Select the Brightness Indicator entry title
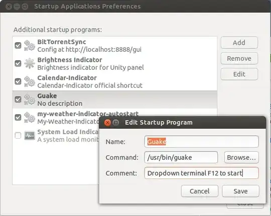 pos(70,60)
